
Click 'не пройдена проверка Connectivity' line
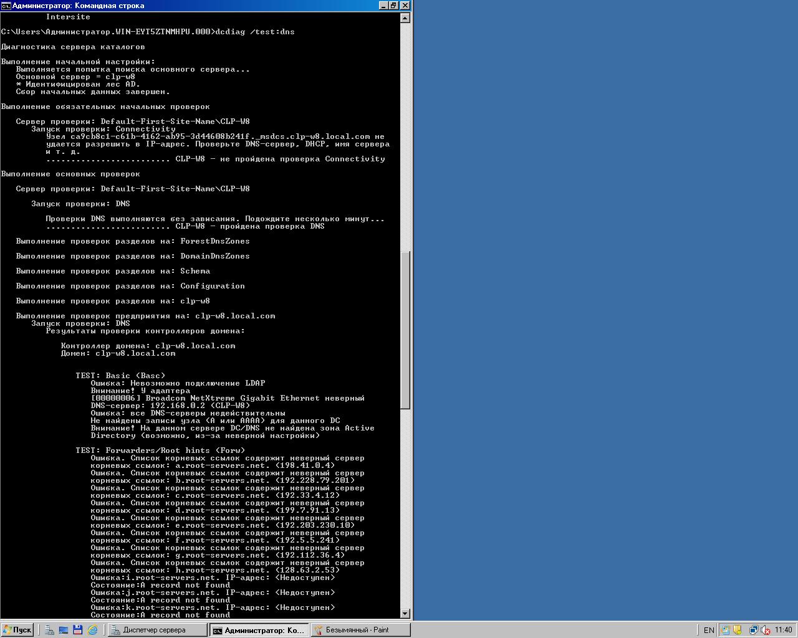click(215, 159)
